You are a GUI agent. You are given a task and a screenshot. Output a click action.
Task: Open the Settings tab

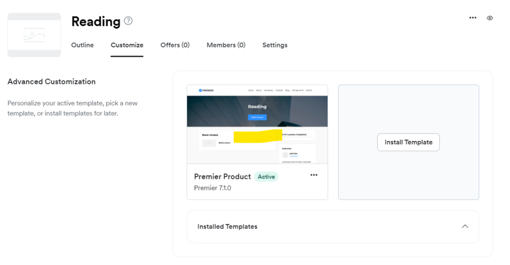(275, 45)
